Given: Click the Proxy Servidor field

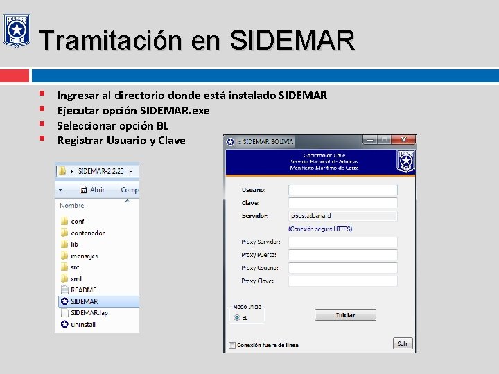Looking at the screenshot, I should (x=343, y=242).
